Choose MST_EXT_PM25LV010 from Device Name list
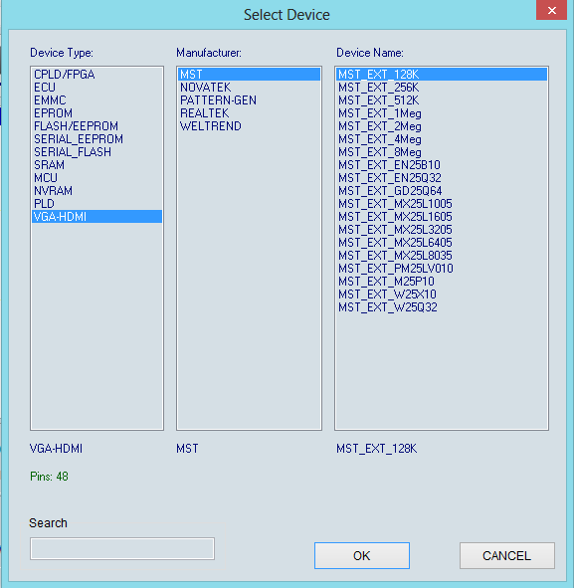This screenshot has width=574, height=588. (442, 269)
